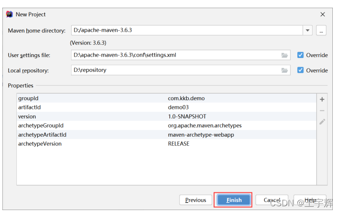Click the Cancel button
The width and height of the screenshot is (340, 212).
point(272,200)
